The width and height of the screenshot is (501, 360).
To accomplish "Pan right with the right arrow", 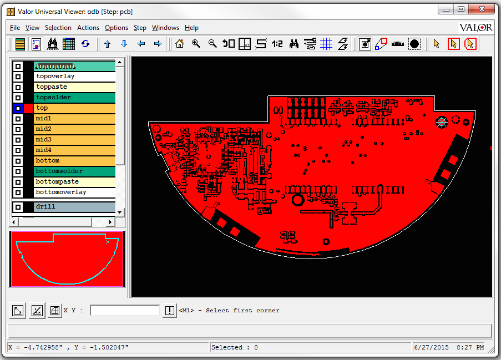I will 158,44.
